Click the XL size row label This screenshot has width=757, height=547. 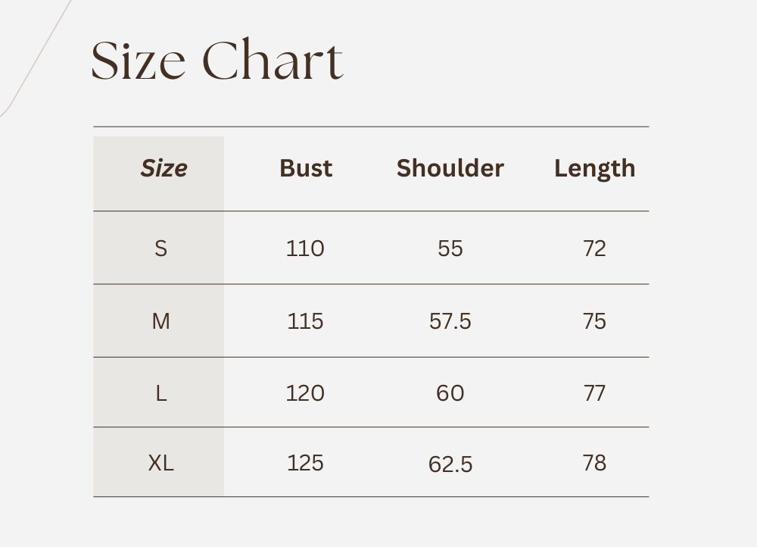(x=160, y=463)
